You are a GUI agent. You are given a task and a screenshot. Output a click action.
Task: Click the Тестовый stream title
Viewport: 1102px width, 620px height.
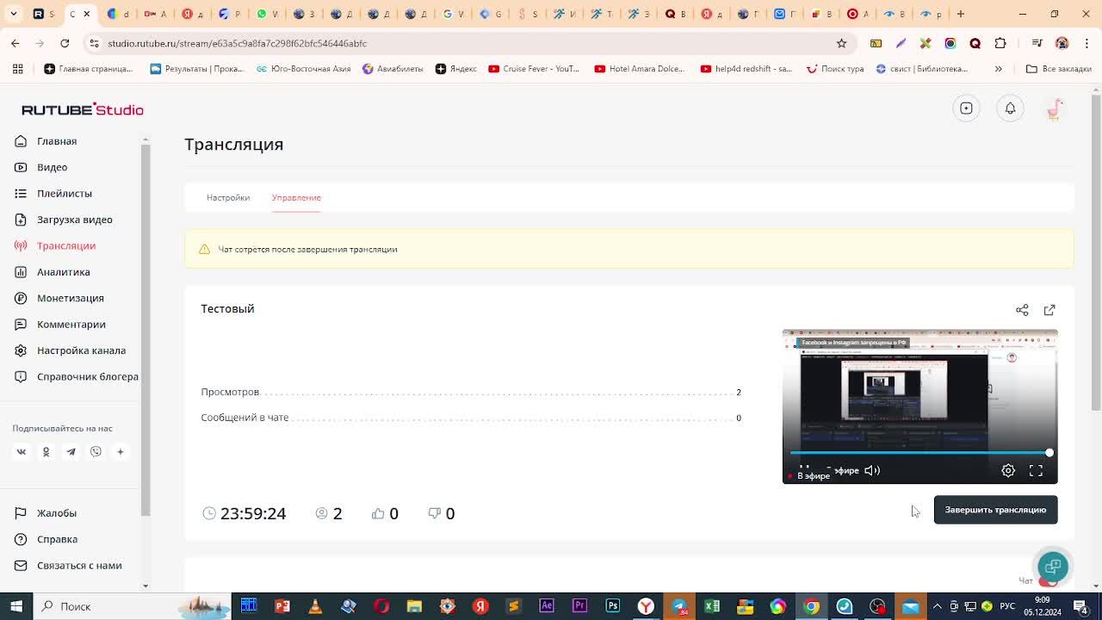coord(227,309)
